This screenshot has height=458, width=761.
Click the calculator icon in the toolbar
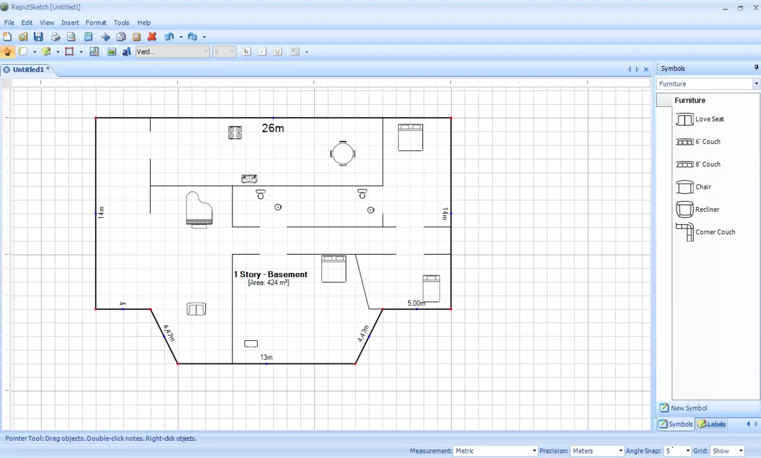click(88, 37)
